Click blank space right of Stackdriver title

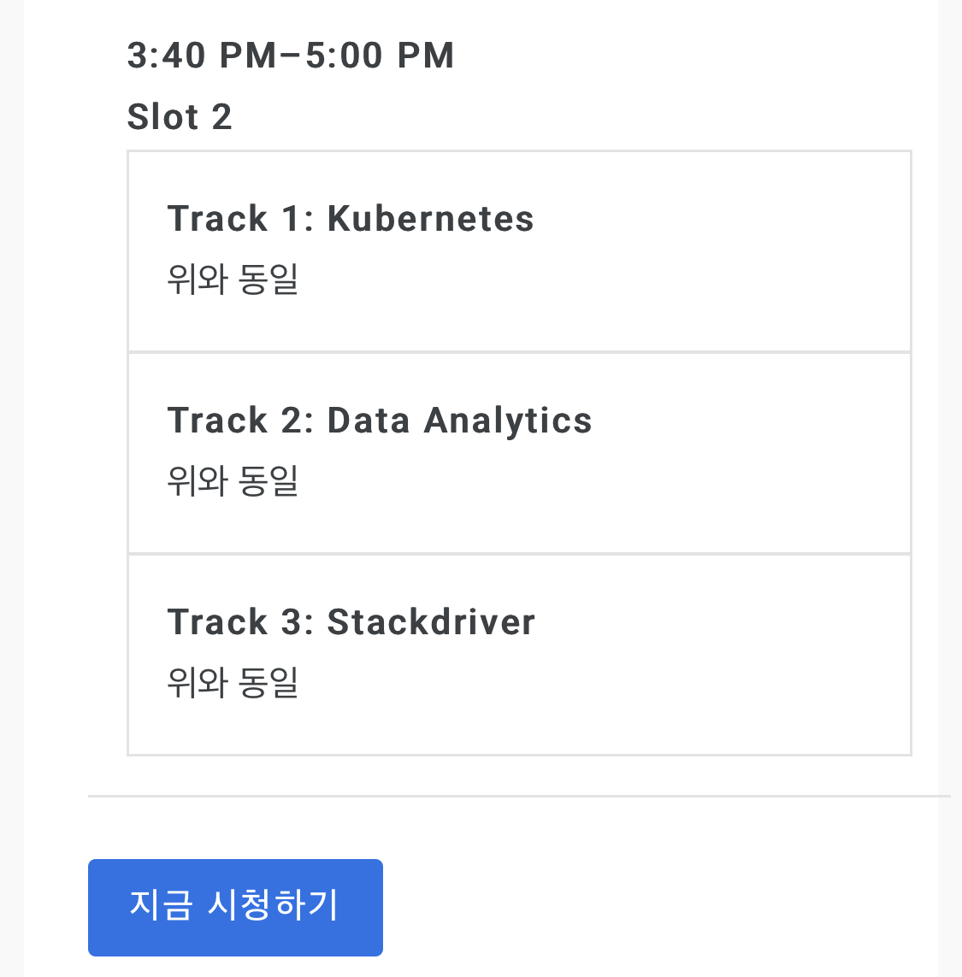[x=717, y=621]
